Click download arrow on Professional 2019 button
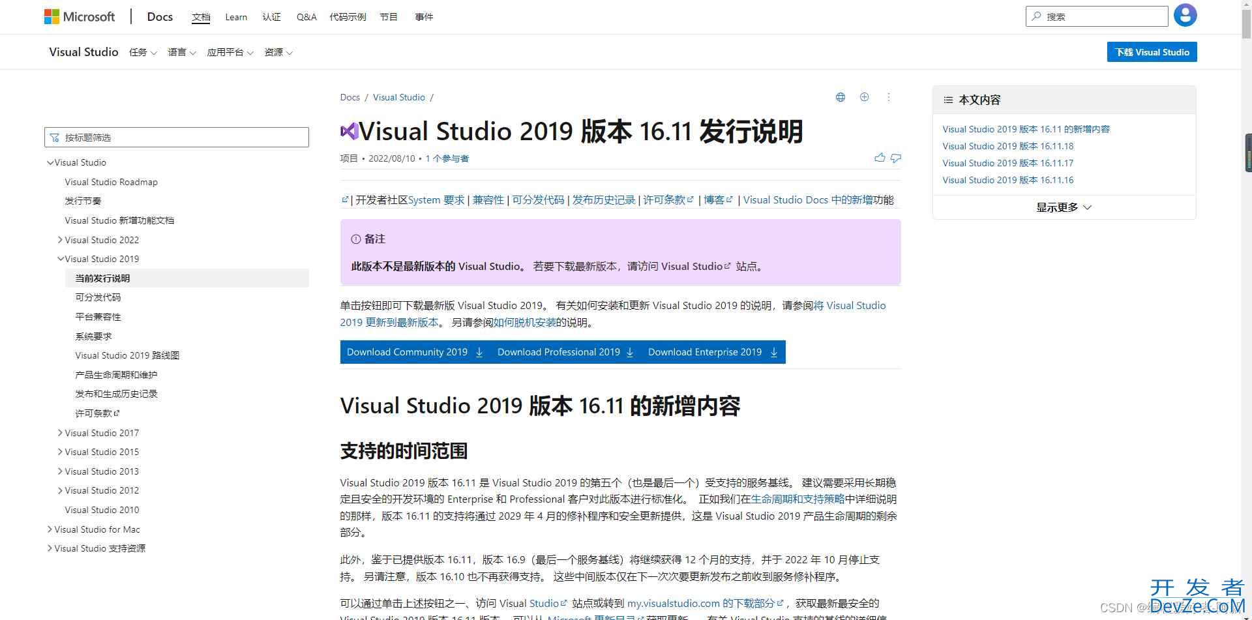Screen dimensions: 1252x620 [x=630, y=352]
